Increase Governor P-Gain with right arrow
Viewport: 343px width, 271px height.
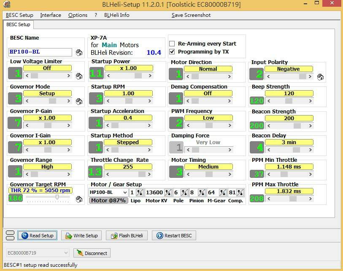tap(69, 126)
